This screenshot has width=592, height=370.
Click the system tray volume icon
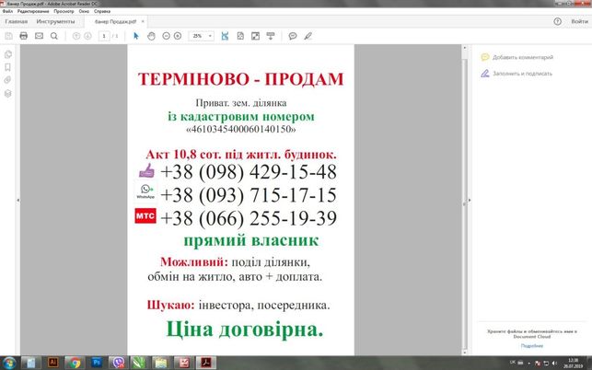(x=554, y=364)
